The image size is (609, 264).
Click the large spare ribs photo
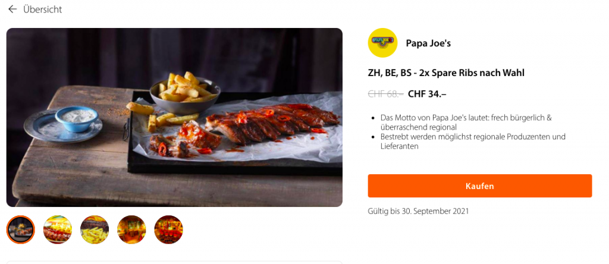click(x=174, y=117)
